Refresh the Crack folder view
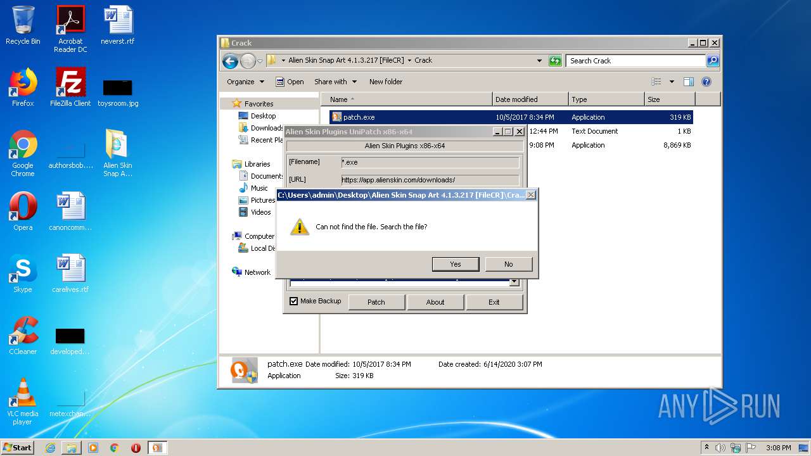 (555, 61)
